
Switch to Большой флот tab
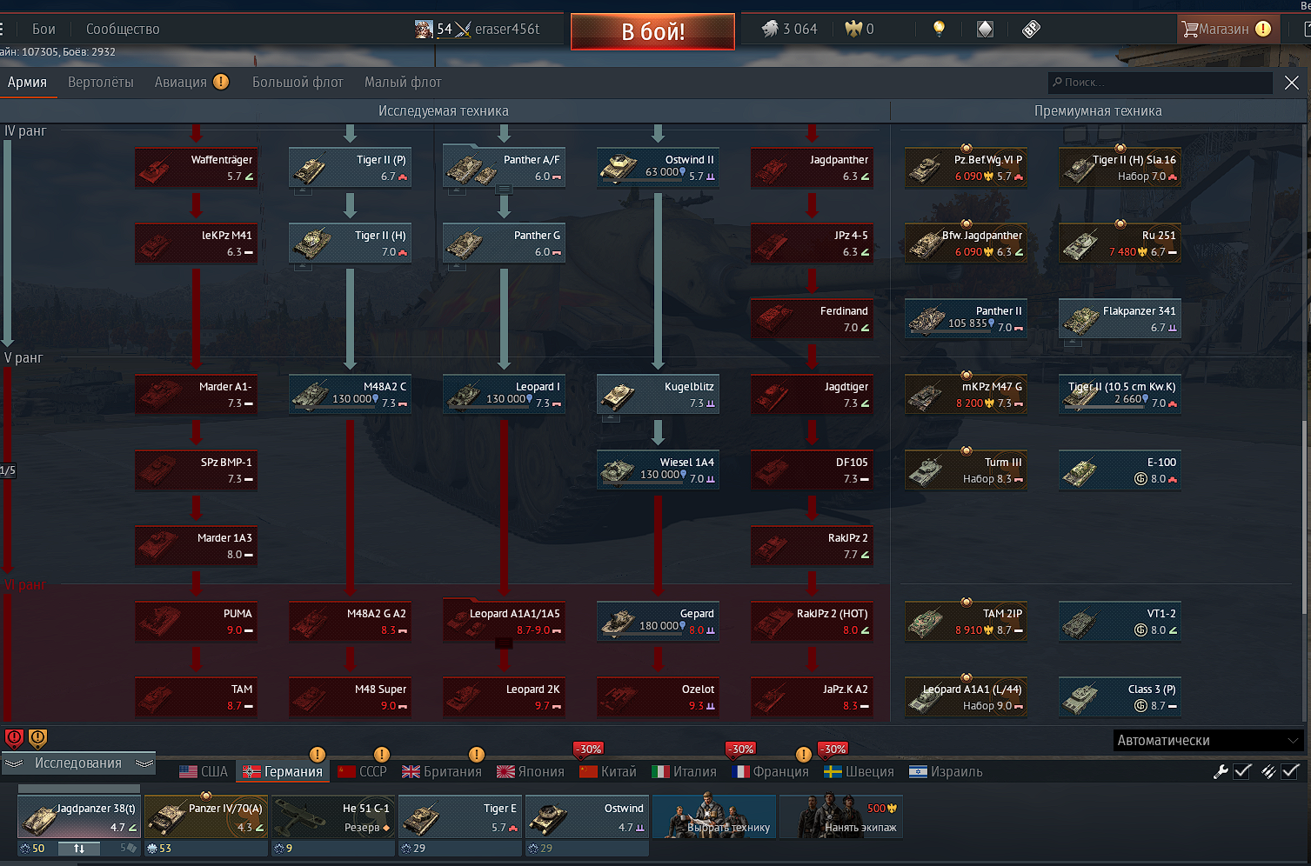click(298, 82)
